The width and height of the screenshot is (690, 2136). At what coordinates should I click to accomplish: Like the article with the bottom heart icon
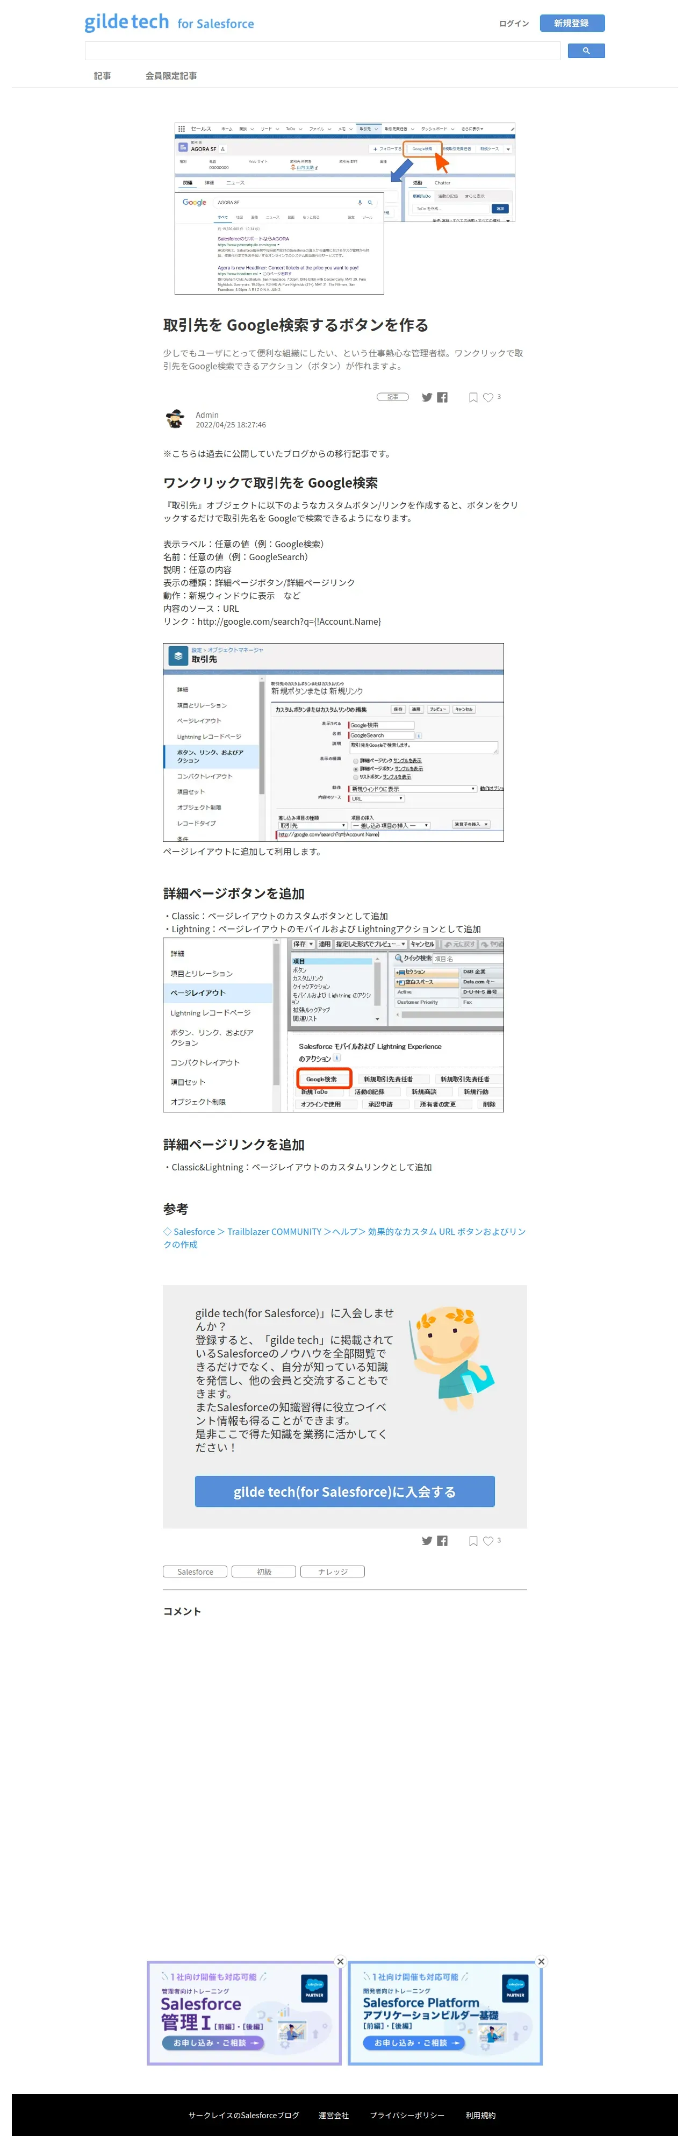pos(488,1541)
